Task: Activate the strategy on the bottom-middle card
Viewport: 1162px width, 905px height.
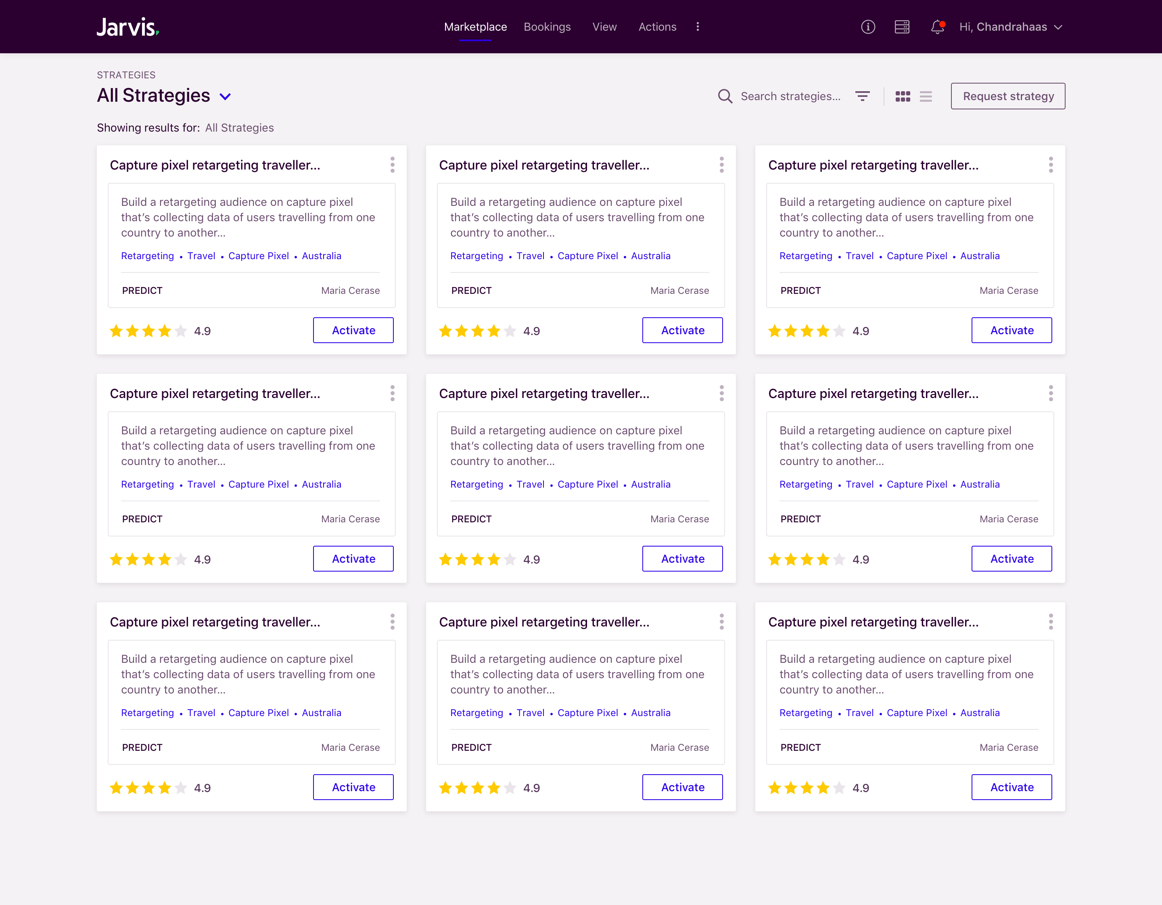Action: click(x=683, y=787)
